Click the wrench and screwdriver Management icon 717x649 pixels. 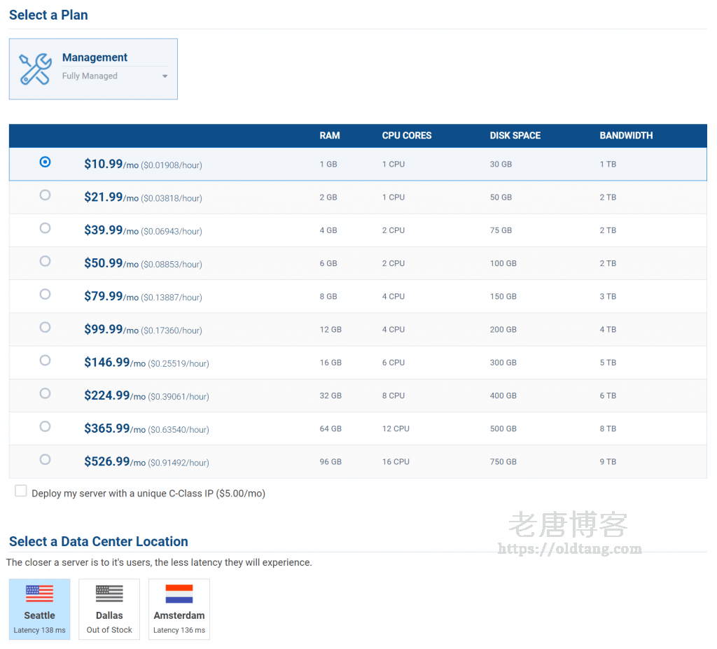point(35,69)
